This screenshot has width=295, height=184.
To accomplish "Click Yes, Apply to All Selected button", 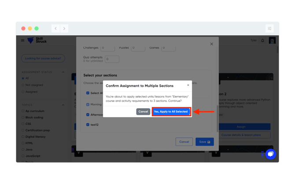I will tap(171, 112).
